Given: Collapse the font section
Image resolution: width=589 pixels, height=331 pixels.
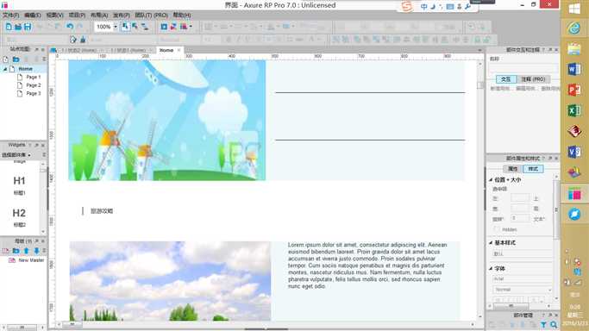Looking at the screenshot, I should coord(491,268).
